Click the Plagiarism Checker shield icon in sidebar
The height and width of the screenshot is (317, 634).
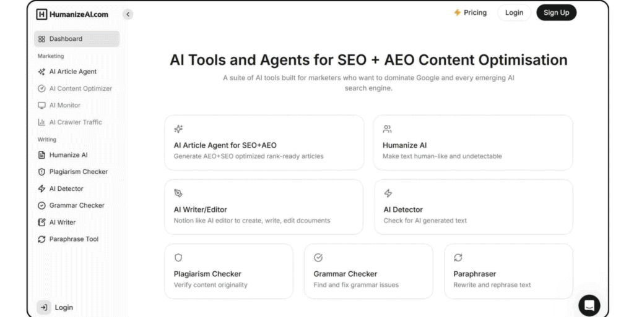[41, 172]
